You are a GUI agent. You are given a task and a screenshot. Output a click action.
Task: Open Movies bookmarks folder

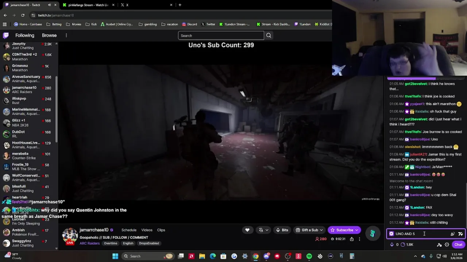click(x=73, y=24)
